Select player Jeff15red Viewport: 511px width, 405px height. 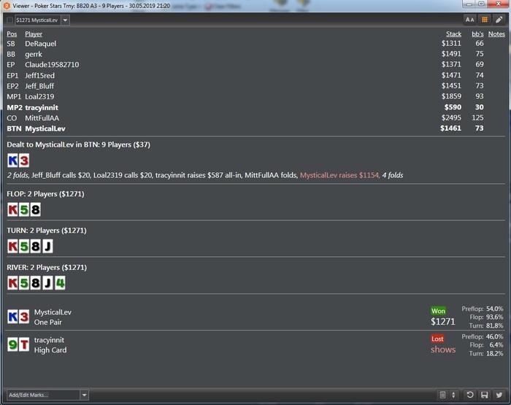(39, 76)
